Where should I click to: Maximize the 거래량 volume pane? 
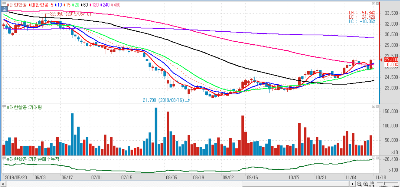(373, 106)
